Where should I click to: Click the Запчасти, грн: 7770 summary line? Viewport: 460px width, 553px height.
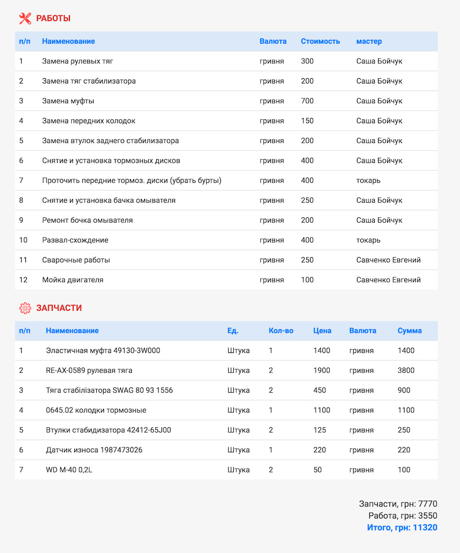point(398,504)
